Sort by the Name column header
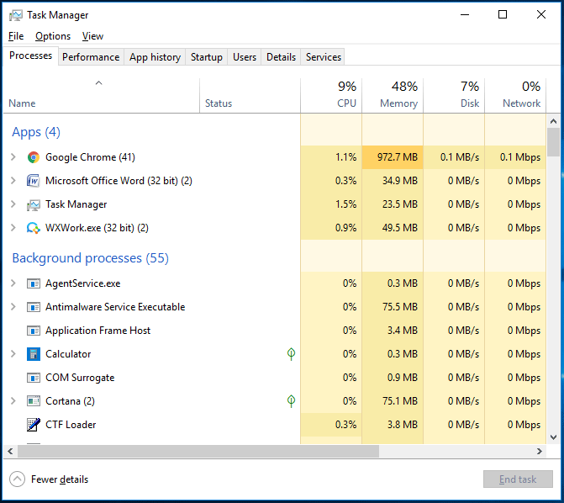This screenshot has height=503, width=564. (102, 95)
